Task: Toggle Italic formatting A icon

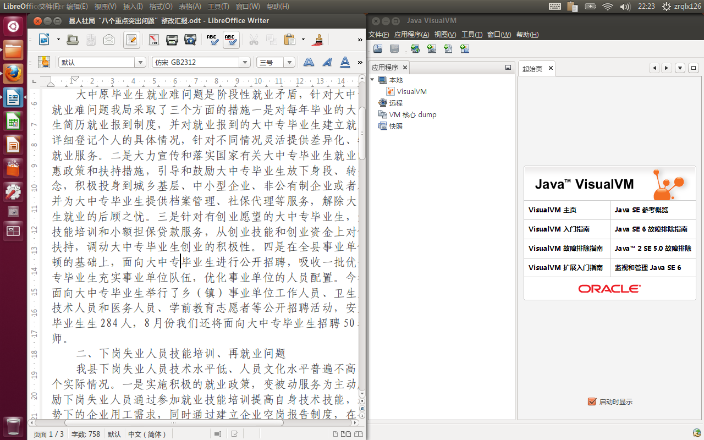Action: (x=327, y=62)
